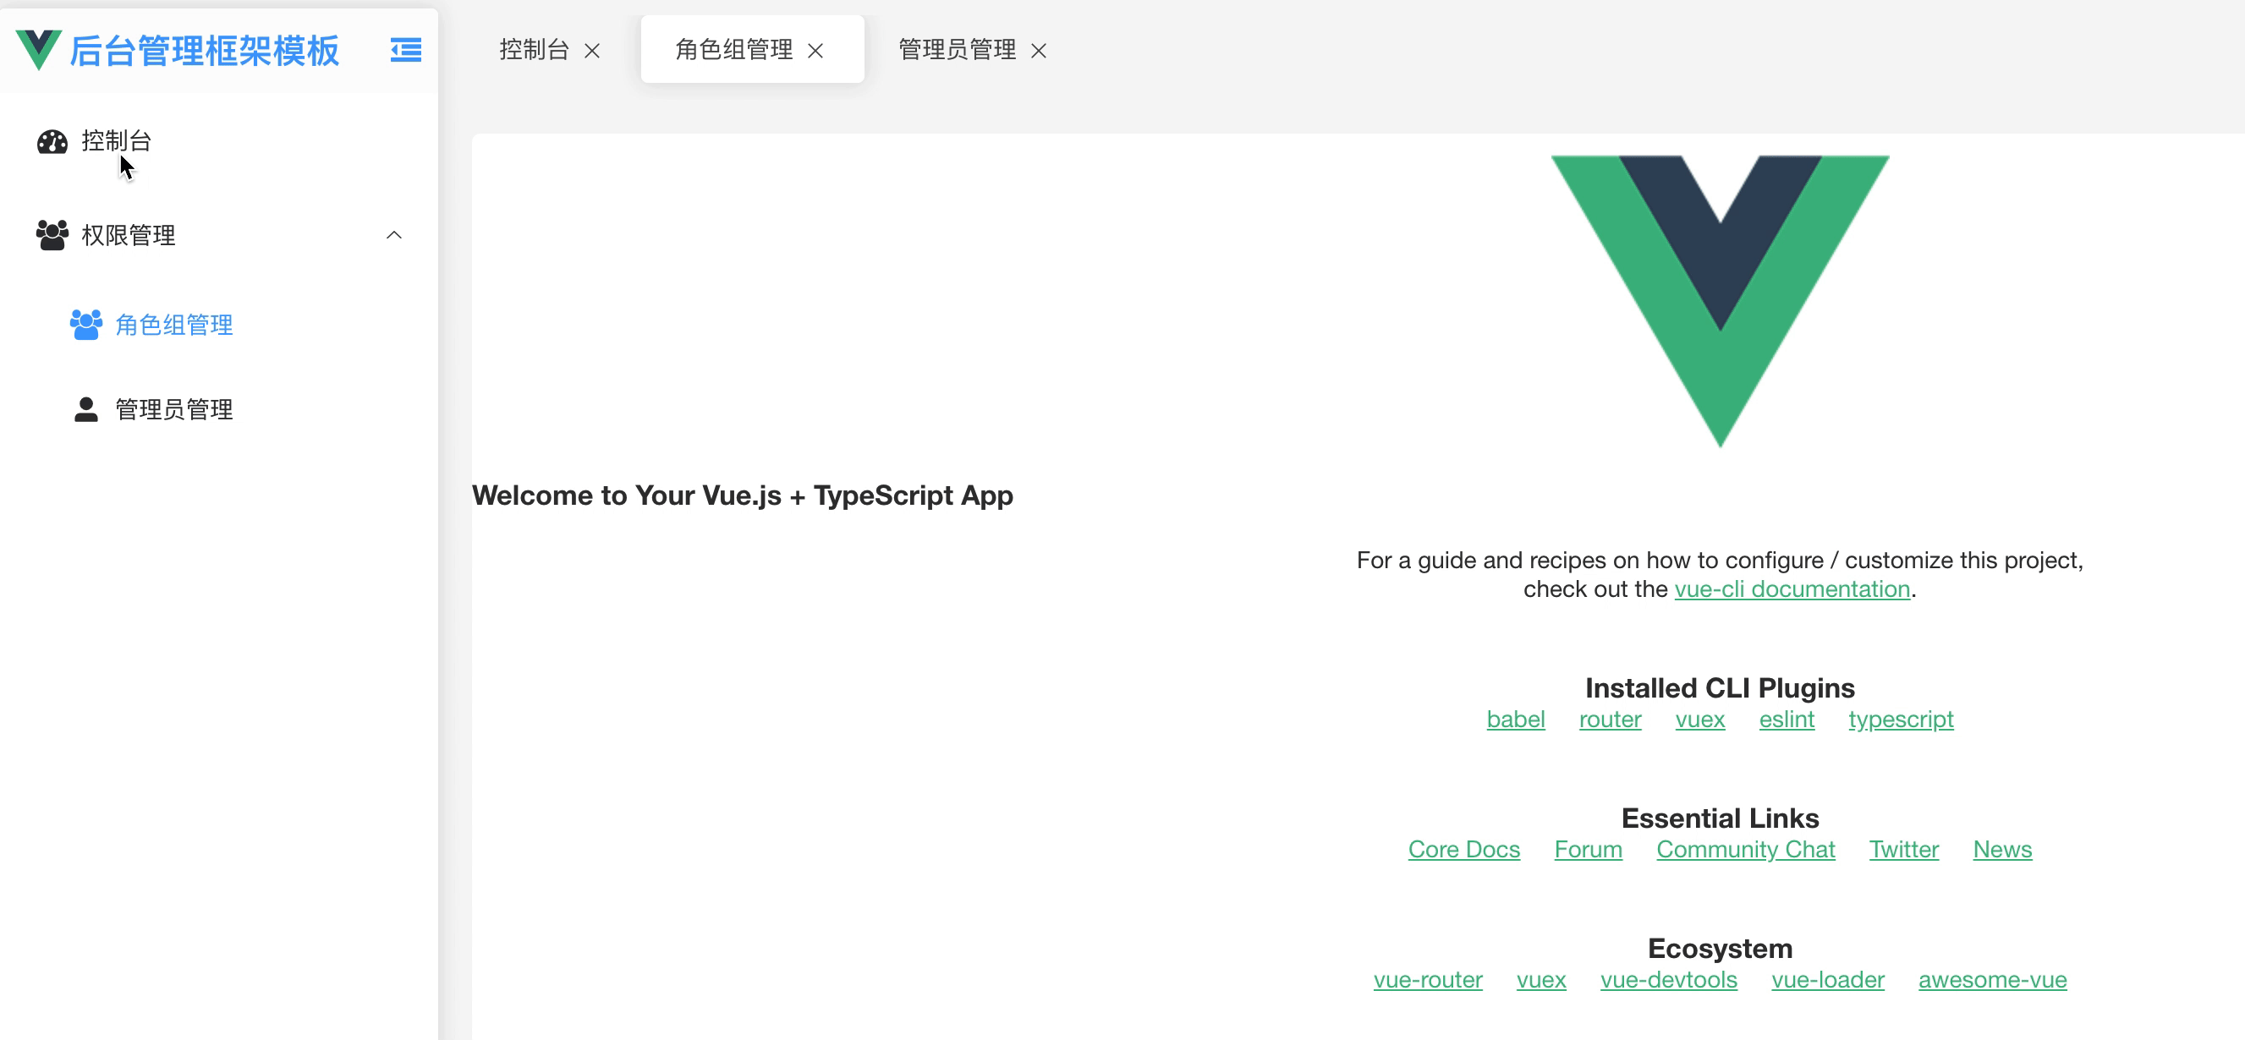
Task: Collapse the 权限管理 submenu chevron
Action: click(x=394, y=235)
